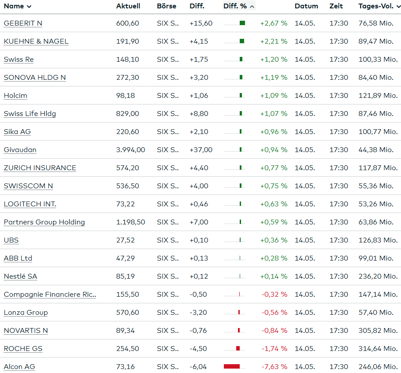Click the Börse column header
This screenshot has width=401, height=373.
point(167,6)
